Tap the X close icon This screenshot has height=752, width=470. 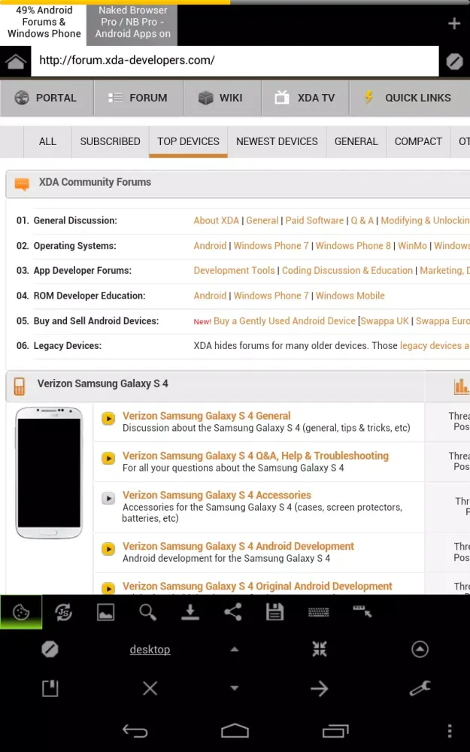[x=150, y=689]
